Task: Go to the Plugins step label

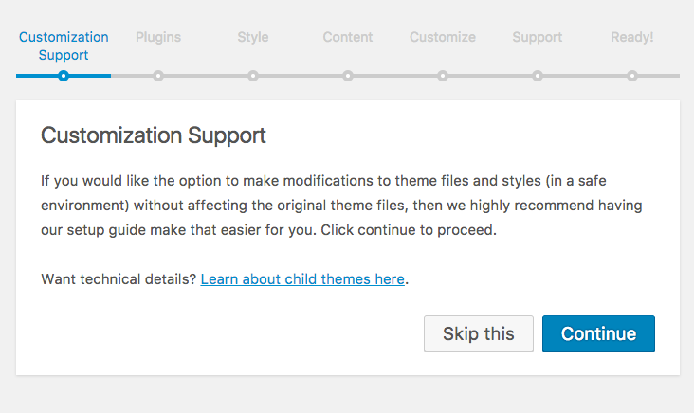Action: tap(158, 37)
